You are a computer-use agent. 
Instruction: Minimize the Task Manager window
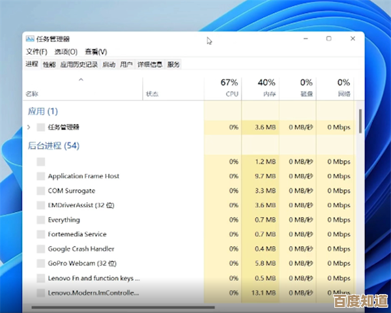(306, 38)
